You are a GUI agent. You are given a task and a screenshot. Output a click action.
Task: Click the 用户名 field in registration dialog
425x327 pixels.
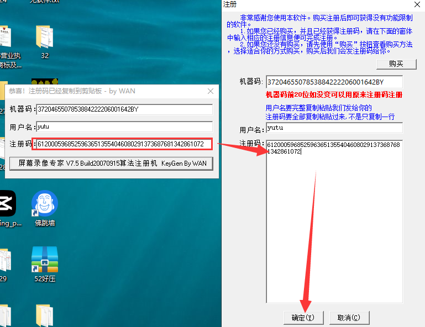pyautogui.click(x=334, y=128)
